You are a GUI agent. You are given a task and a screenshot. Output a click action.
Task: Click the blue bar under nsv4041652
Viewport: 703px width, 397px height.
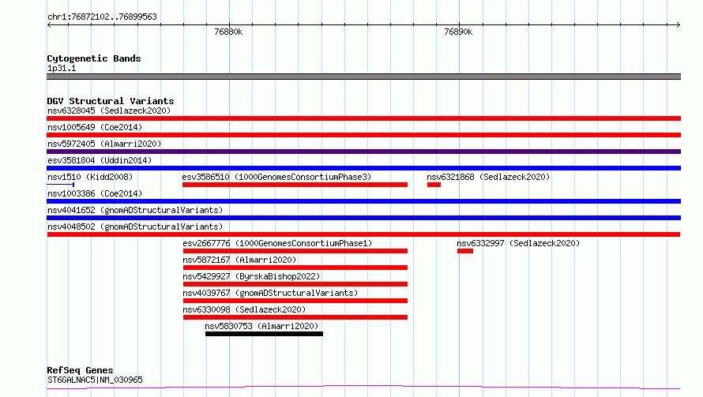coord(363,218)
